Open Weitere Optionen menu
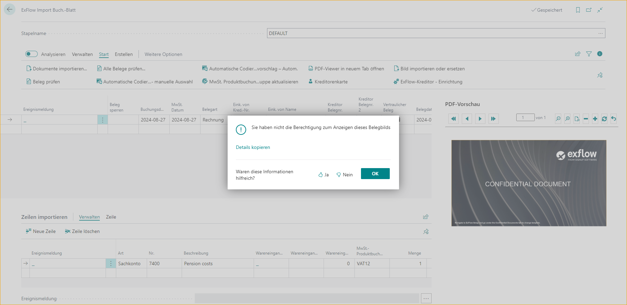The image size is (627, 305). [163, 54]
